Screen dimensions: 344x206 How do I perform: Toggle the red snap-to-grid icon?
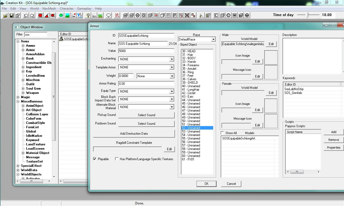click(40, 15)
